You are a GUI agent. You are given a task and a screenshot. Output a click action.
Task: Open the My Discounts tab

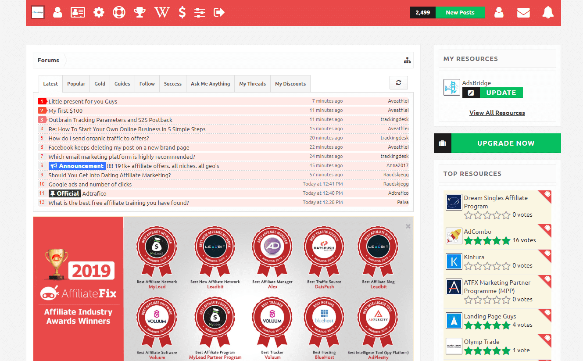click(x=290, y=84)
